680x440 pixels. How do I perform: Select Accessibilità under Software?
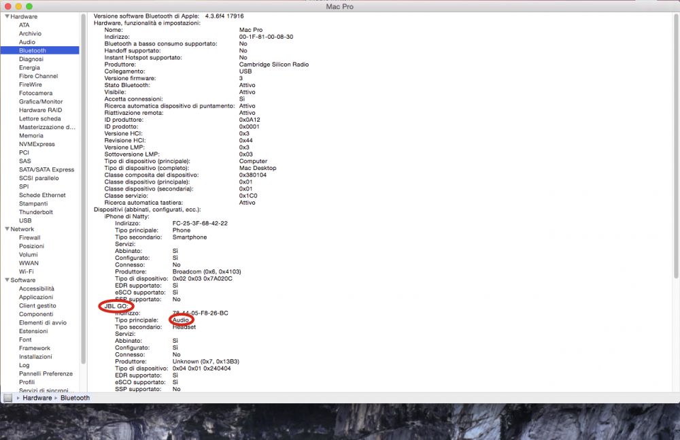click(x=37, y=288)
